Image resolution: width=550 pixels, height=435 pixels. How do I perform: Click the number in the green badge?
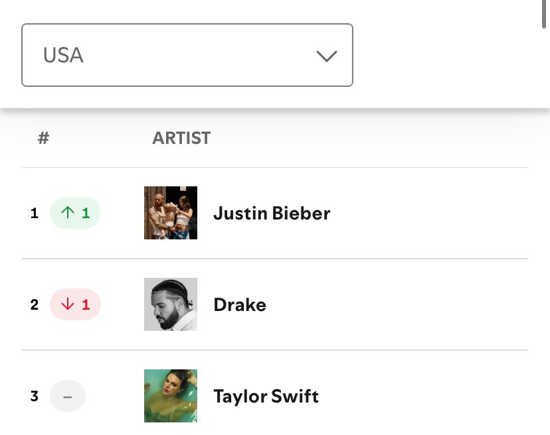click(86, 213)
